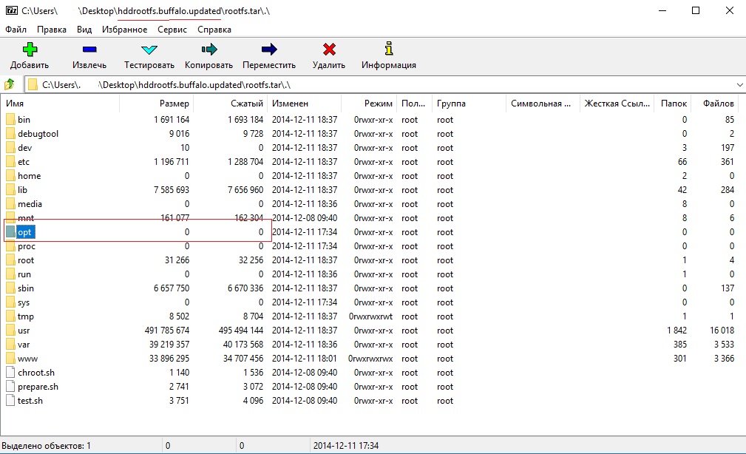
Task: Select the tmp folder icon
Action: coord(10,316)
